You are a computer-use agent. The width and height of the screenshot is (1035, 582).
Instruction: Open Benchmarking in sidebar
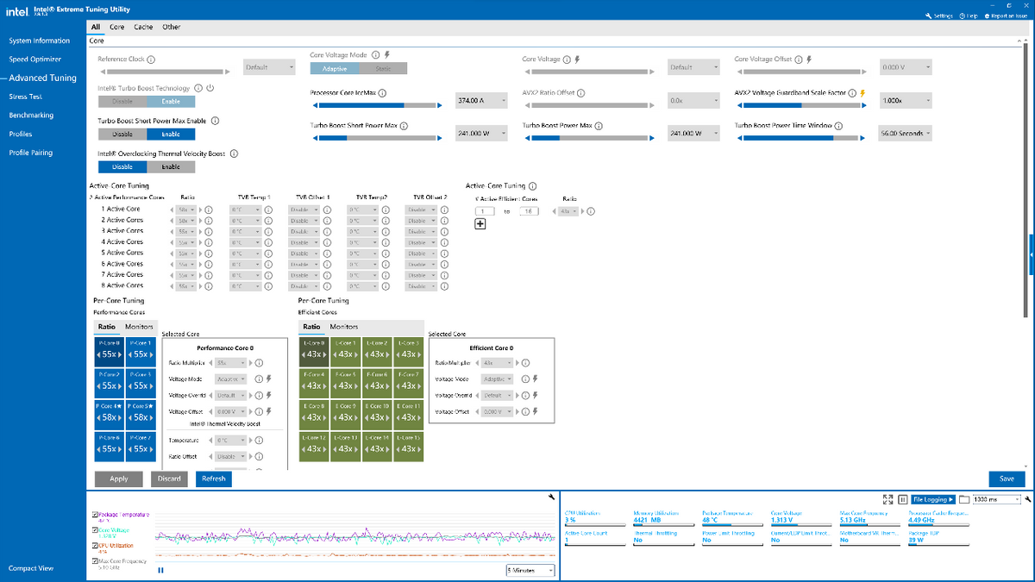click(31, 115)
